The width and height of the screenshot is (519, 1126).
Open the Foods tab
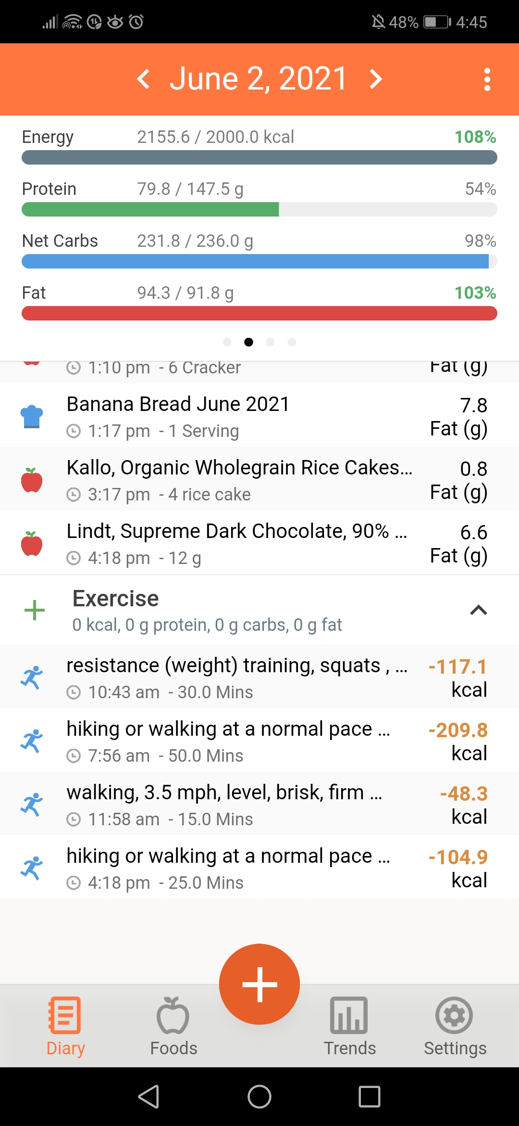click(173, 1026)
